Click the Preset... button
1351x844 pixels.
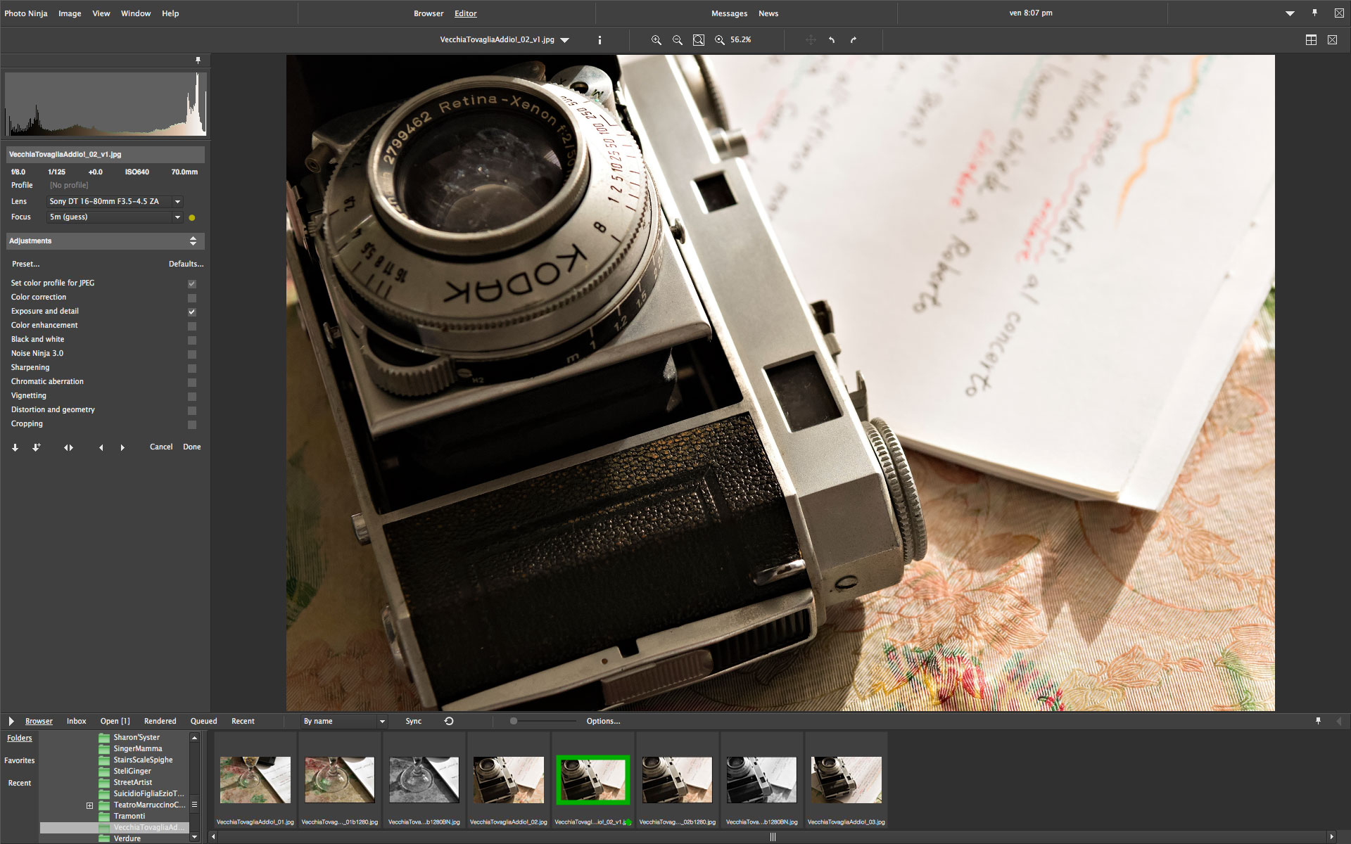[26, 264]
